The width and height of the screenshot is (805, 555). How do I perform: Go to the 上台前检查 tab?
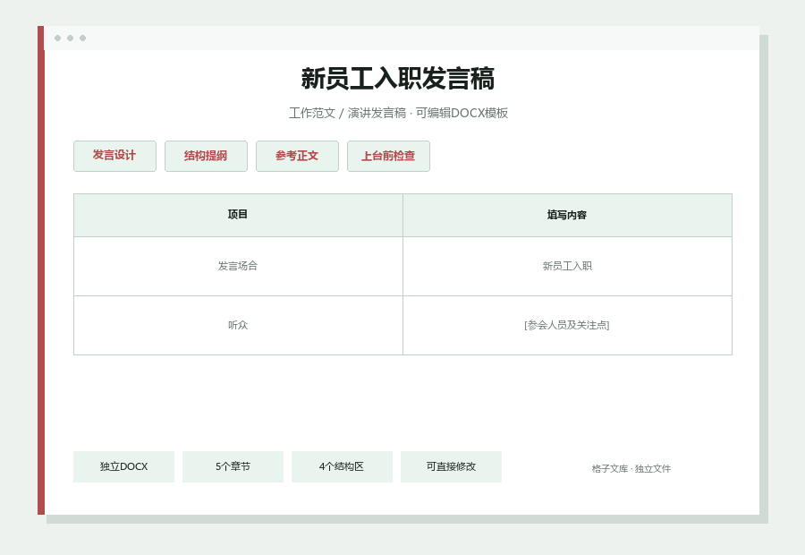click(388, 156)
